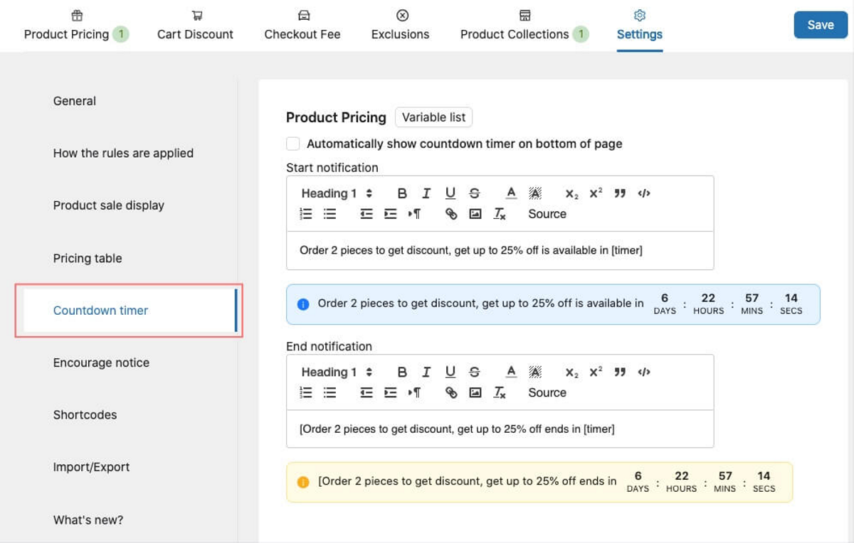854x543 pixels.
Task: Open Heading 1 dropdown in Start notification
Action: (337, 193)
